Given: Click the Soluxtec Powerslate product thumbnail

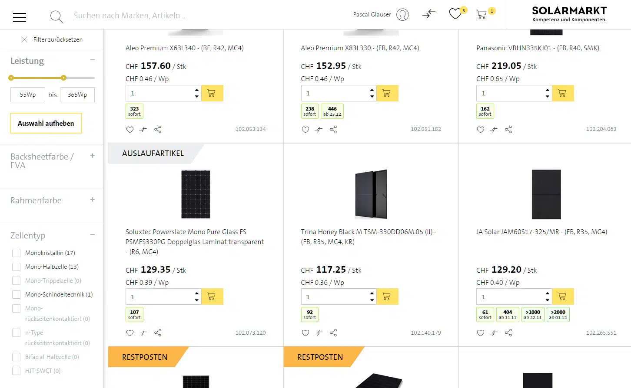Looking at the screenshot, I should (x=196, y=194).
